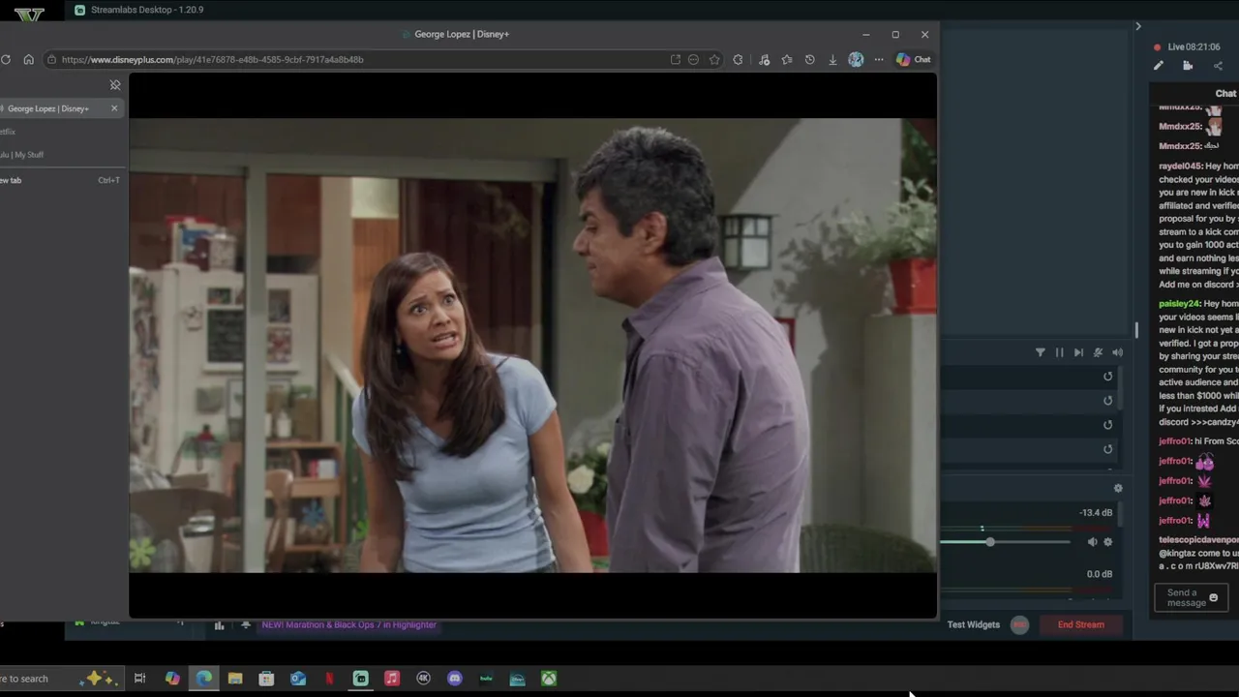Skip to next media item
The height and width of the screenshot is (697, 1239).
click(x=1078, y=352)
